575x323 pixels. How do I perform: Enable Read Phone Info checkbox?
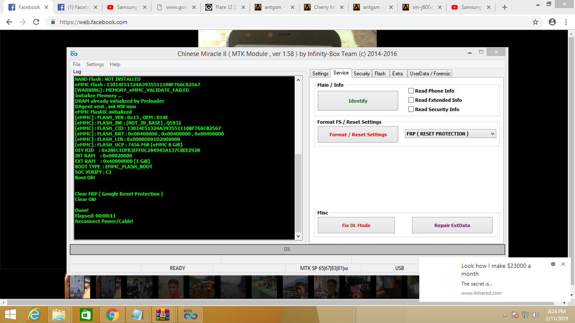(411, 91)
